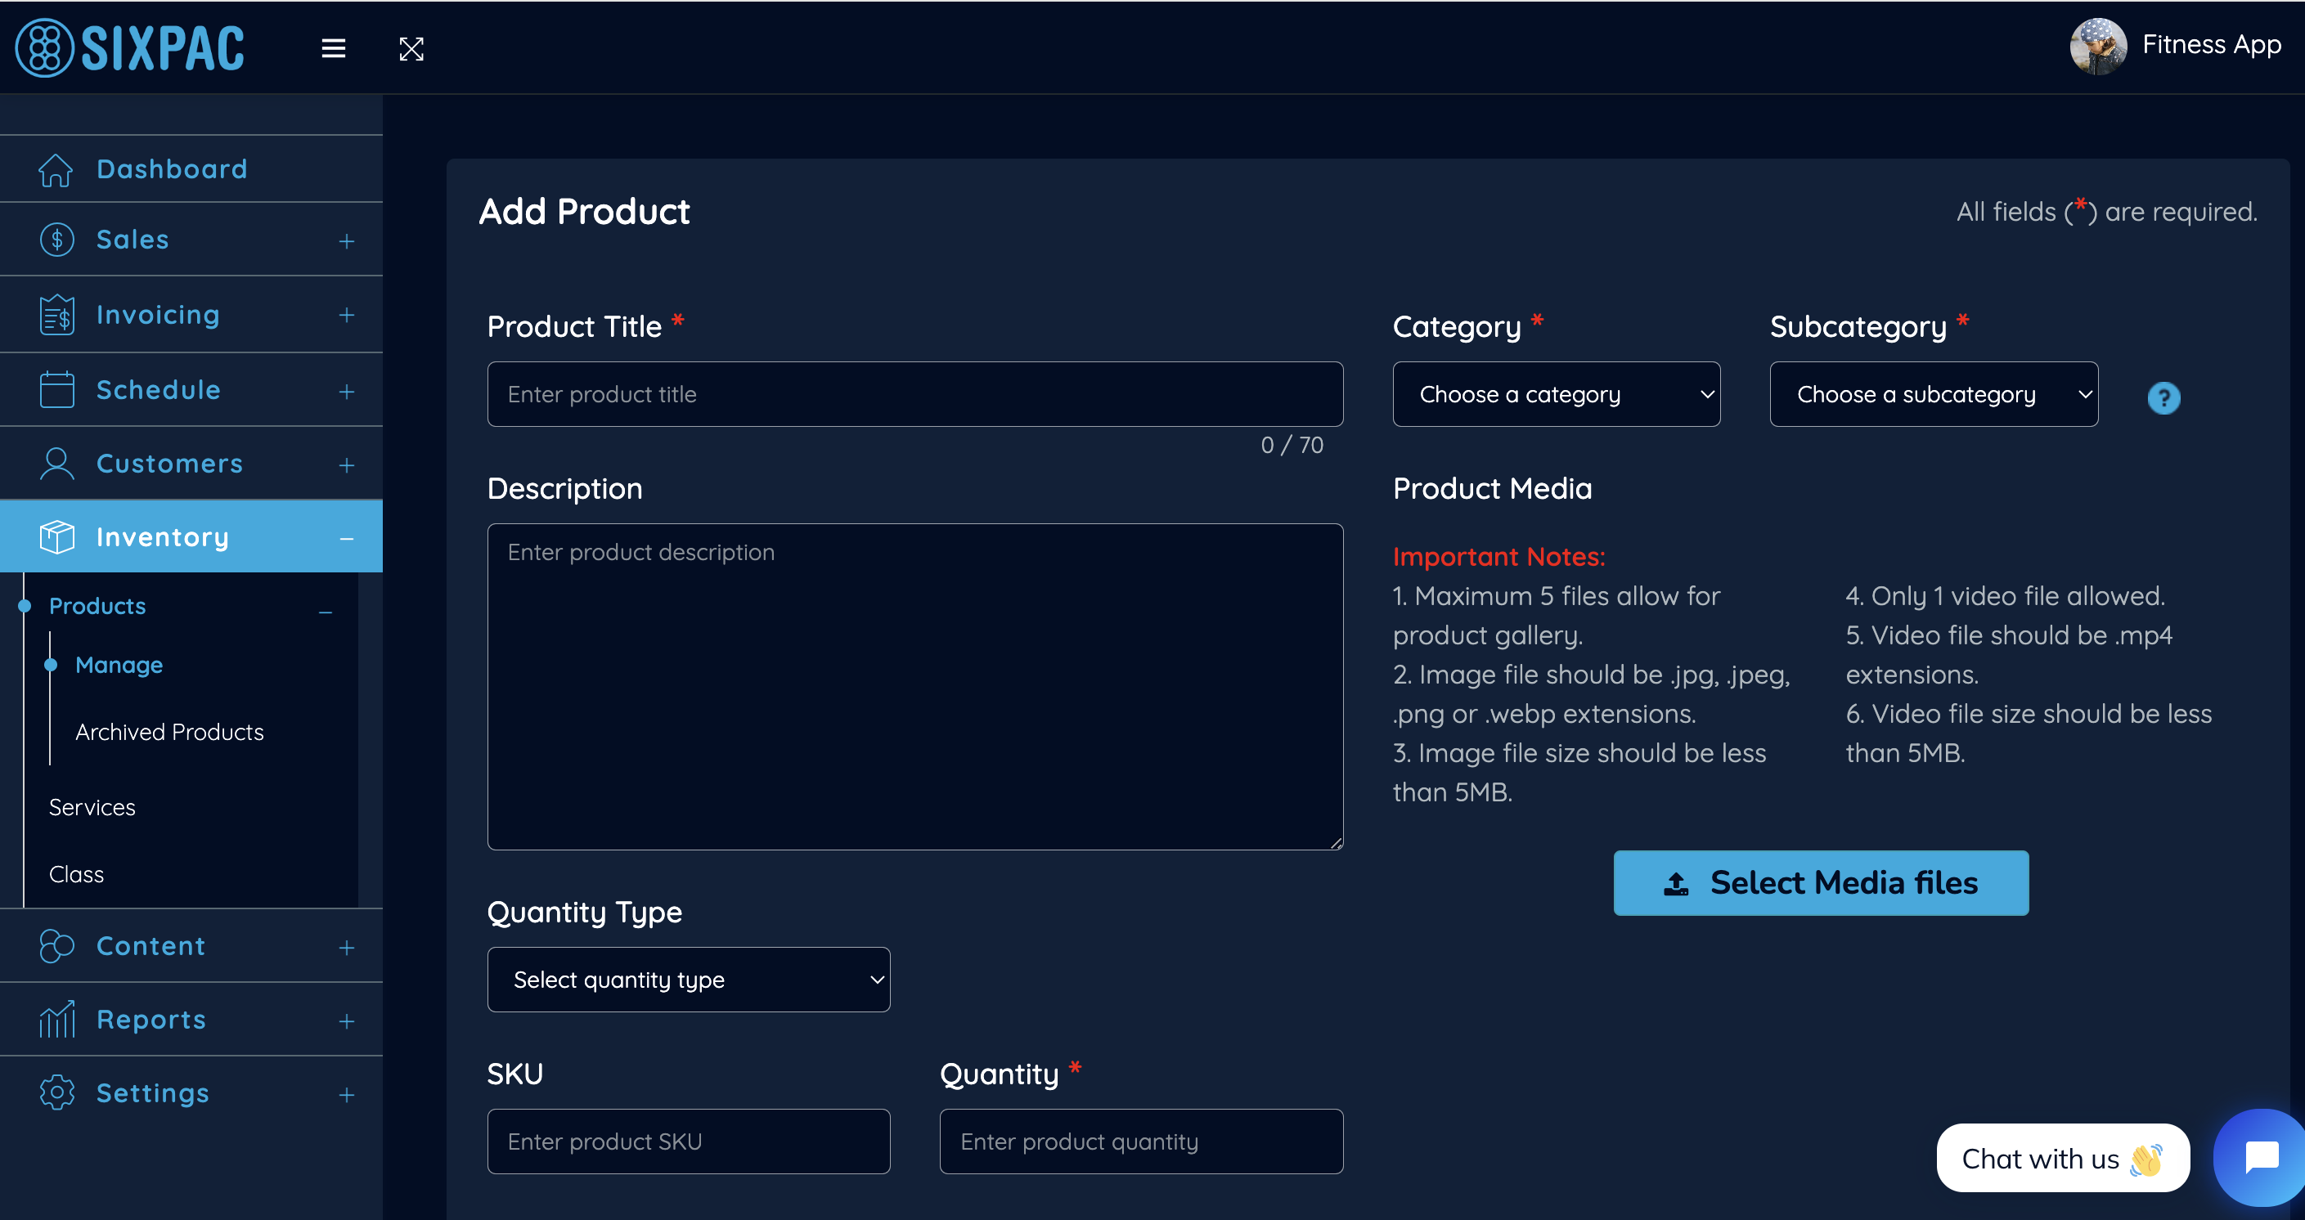Open the Choose a category dropdown

coord(1556,393)
